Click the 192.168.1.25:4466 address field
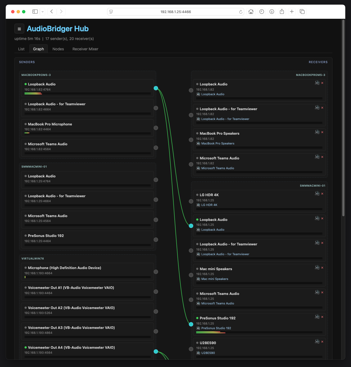The width and height of the screenshot is (351, 367). (175, 12)
